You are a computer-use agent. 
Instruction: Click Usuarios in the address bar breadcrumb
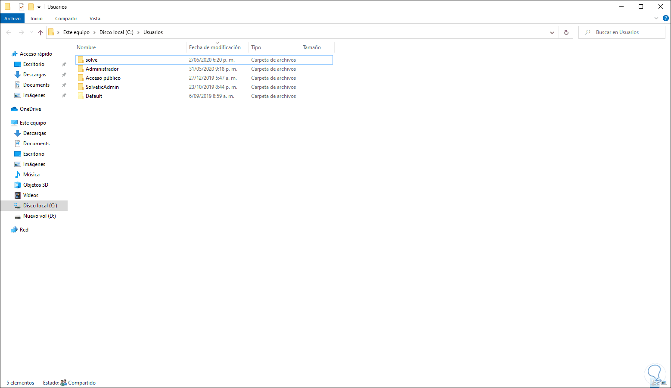153,32
